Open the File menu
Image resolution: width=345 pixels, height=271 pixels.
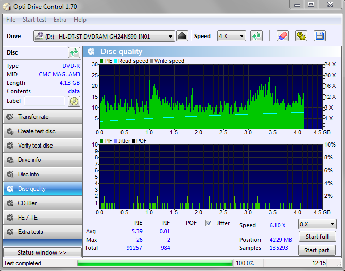coord(11,20)
